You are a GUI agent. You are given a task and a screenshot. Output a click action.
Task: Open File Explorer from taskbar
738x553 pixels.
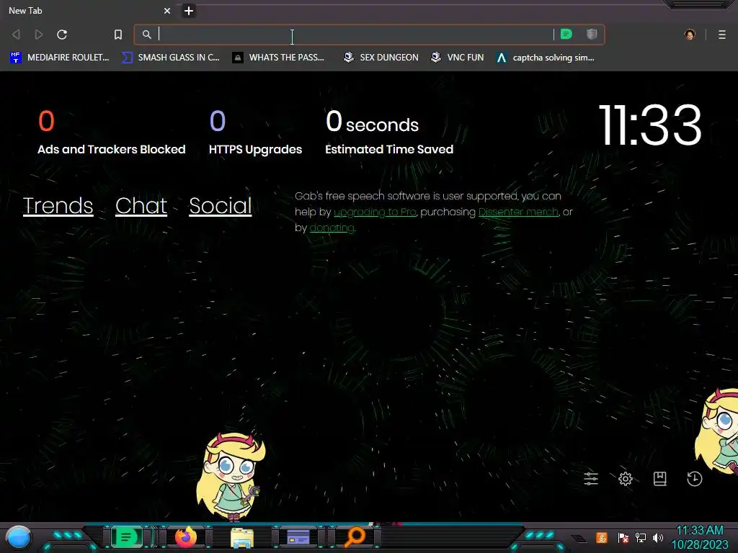(242, 537)
